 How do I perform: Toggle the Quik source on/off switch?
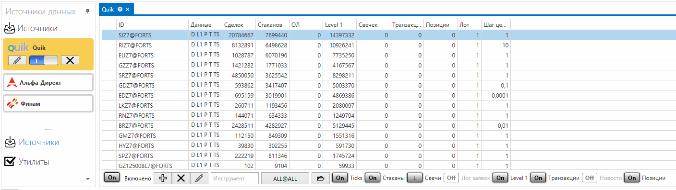pos(44,60)
